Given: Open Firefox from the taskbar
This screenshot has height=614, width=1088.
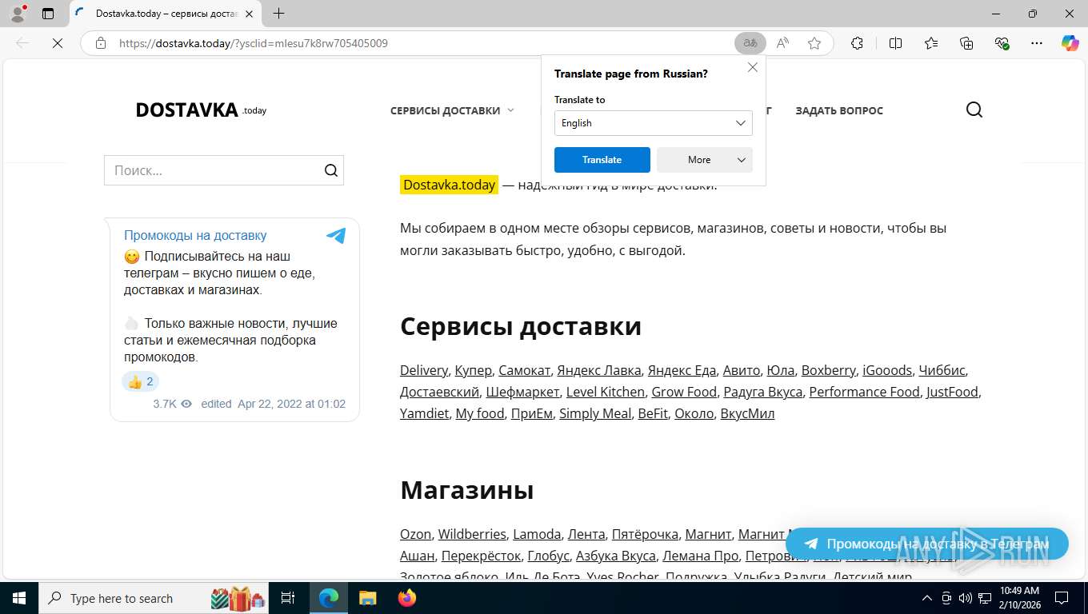Looking at the screenshot, I should pos(407,598).
